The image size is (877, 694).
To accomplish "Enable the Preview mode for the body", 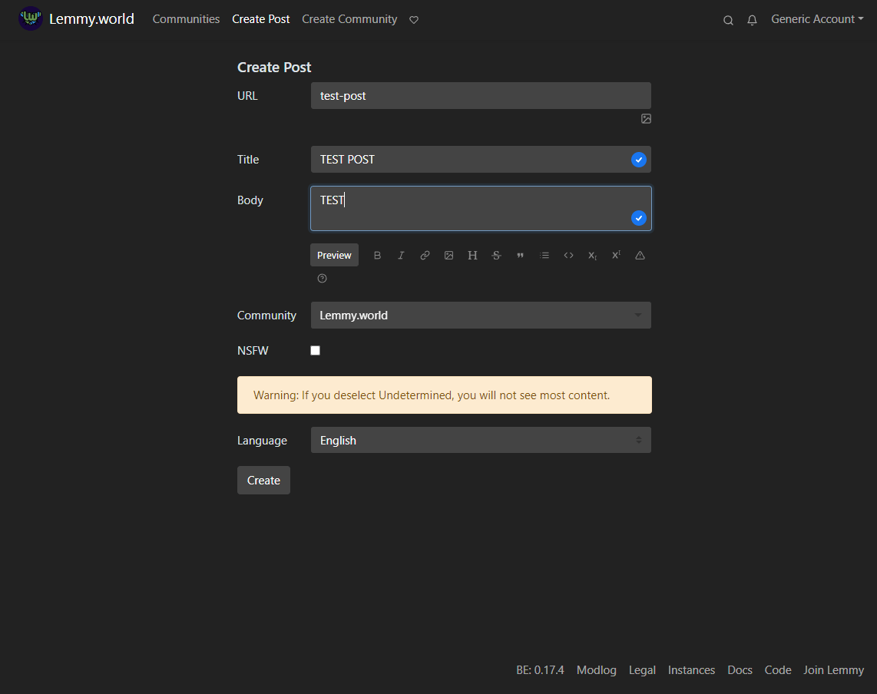I will coord(334,255).
